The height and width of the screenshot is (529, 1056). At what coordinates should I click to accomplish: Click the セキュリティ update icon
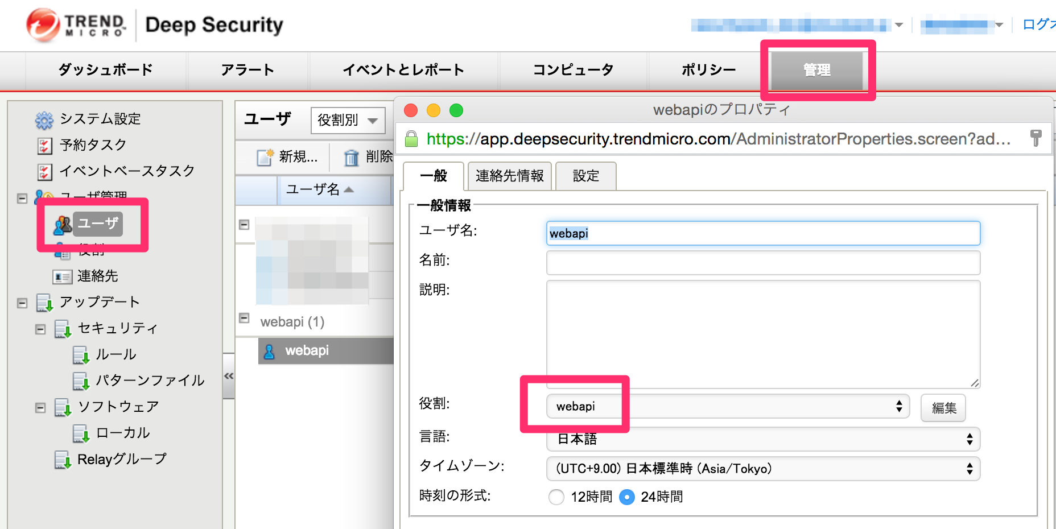point(63,329)
